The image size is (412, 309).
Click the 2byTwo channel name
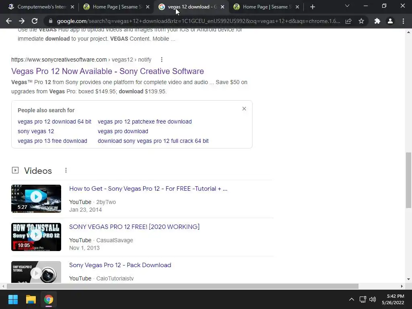coord(106,202)
